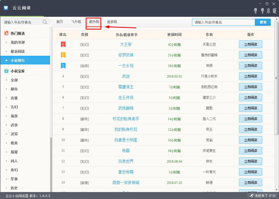This screenshot has height=199, width=279.
Task: Click the red rank 1 badge
Action: tap(63, 44)
